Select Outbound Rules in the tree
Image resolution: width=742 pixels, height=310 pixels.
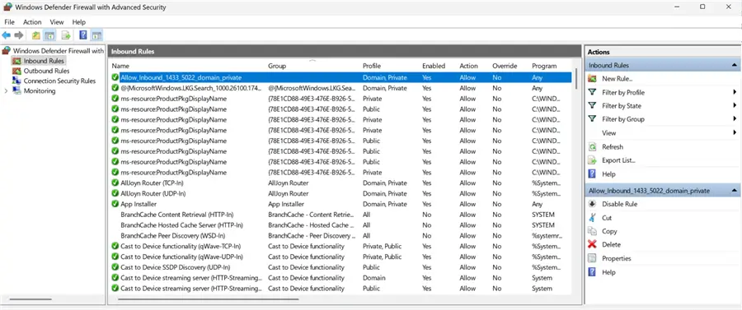pos(47,71)
